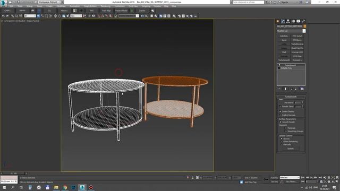
Task: Open the Rendering menu
Action: pyautogui.click(x=106, y=6)
